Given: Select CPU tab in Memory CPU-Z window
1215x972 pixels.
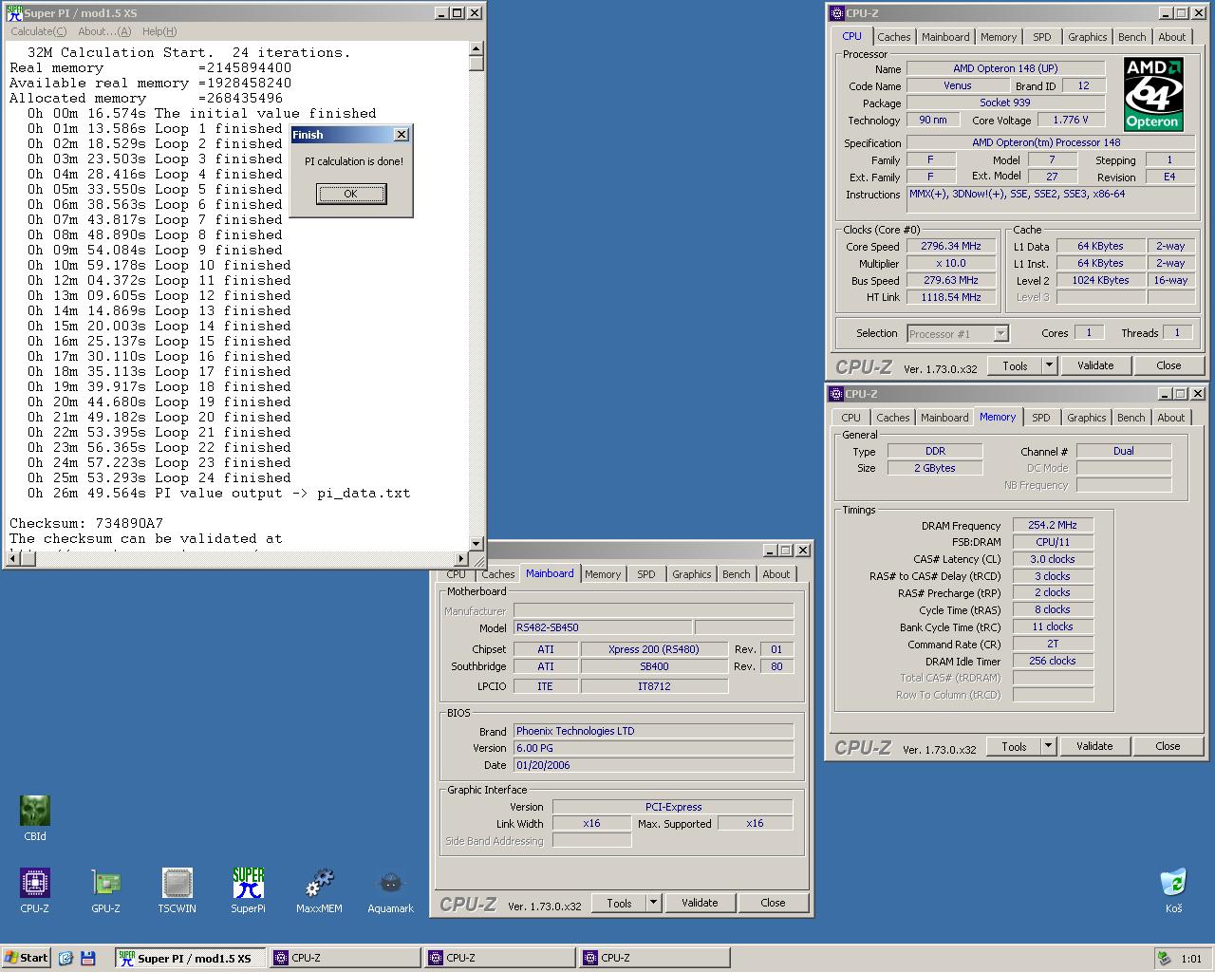Looking at the screenshot, I should pos(850,418).
